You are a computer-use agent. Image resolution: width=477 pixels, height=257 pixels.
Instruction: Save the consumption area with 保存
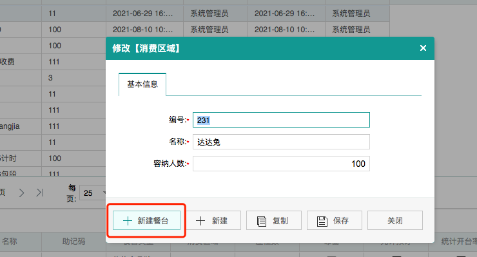click(x=335, y=220)
